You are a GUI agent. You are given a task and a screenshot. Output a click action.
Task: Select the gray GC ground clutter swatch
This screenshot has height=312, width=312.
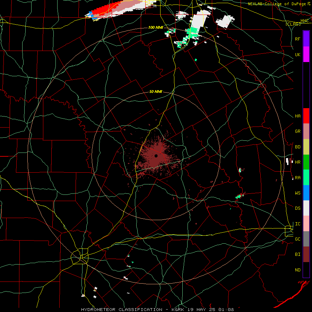pos(306,239)
